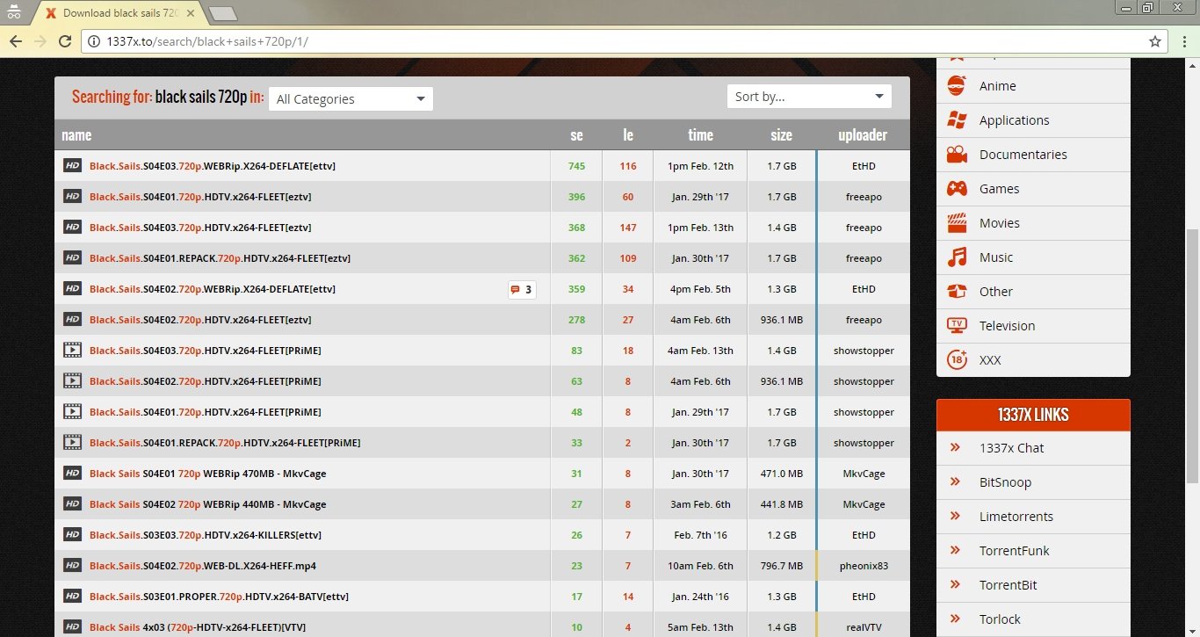1200x637 pixels.
Task: Click film icon of S04E01.REPACK FLEET[PRiME] row
Action: (73, 442)
